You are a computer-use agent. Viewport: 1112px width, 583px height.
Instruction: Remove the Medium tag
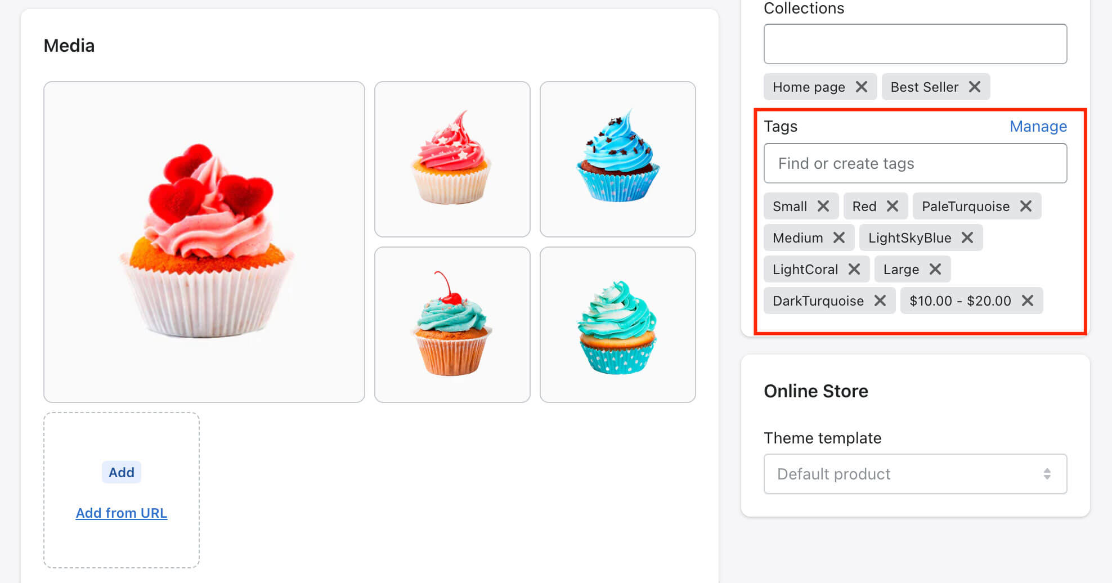(x=839, y=237)
